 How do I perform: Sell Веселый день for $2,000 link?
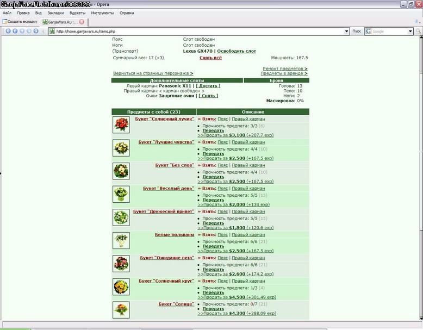tap(234, 205)
